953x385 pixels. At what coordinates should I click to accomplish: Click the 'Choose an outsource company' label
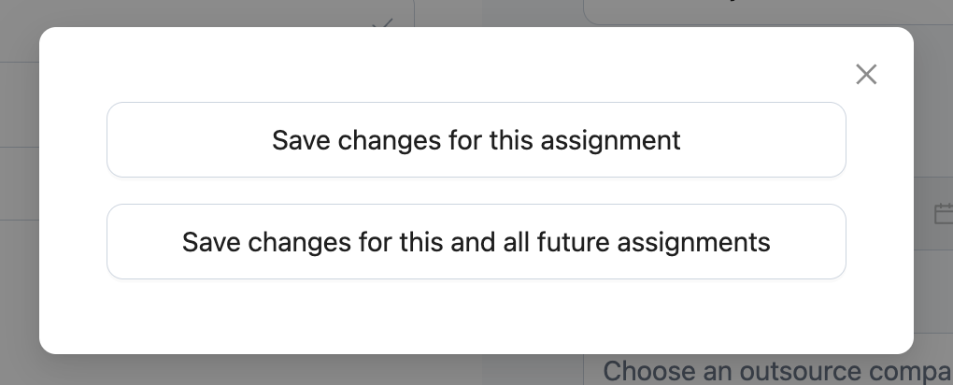[x=775, y=371]
